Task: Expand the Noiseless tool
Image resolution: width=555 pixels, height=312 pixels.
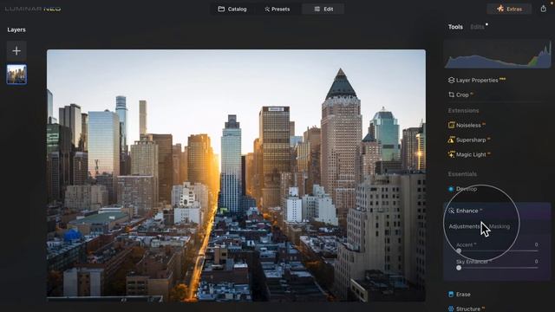Action: pos(468,125)
